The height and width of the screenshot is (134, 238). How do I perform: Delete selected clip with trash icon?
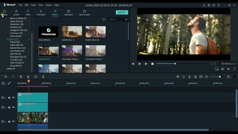(21, 77)
